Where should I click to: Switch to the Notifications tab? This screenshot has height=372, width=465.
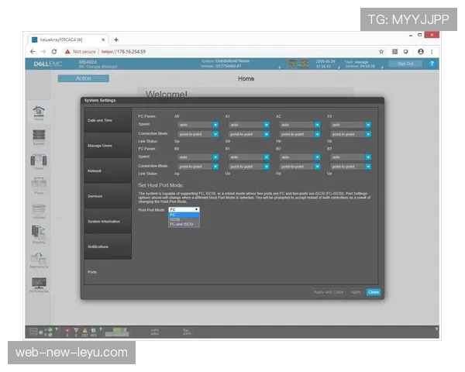coord(108,246)
